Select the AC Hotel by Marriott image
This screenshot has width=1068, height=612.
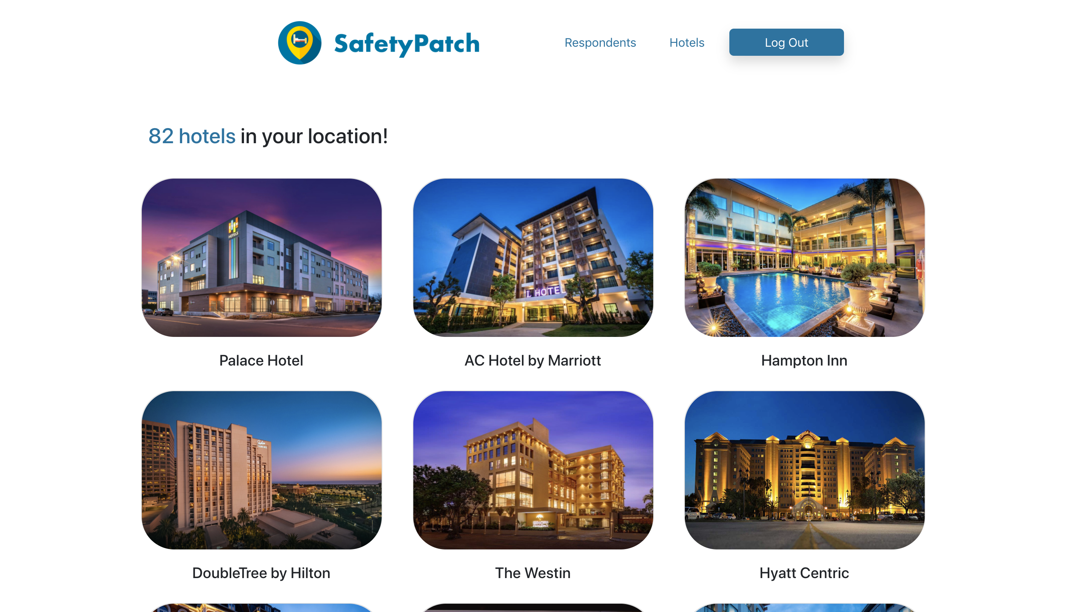[532, 257]
